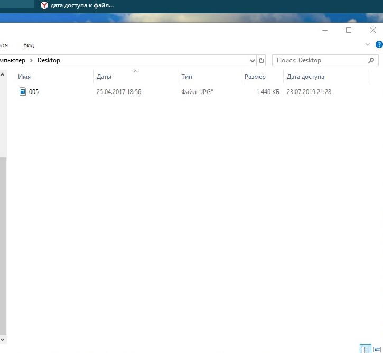Click the JPG file icon for 005

23,92
